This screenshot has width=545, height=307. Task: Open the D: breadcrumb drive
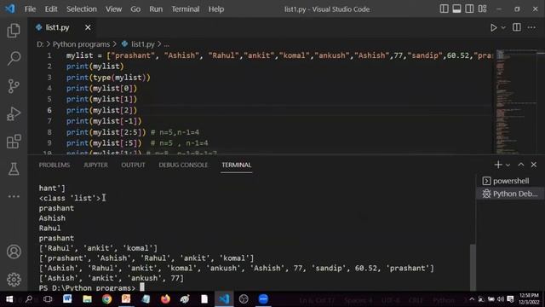point(40,44)
